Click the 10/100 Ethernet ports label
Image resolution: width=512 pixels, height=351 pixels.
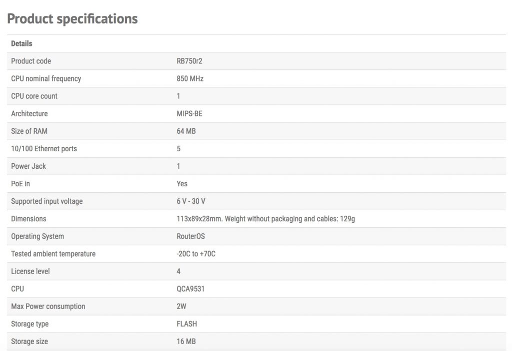(44, 149)
